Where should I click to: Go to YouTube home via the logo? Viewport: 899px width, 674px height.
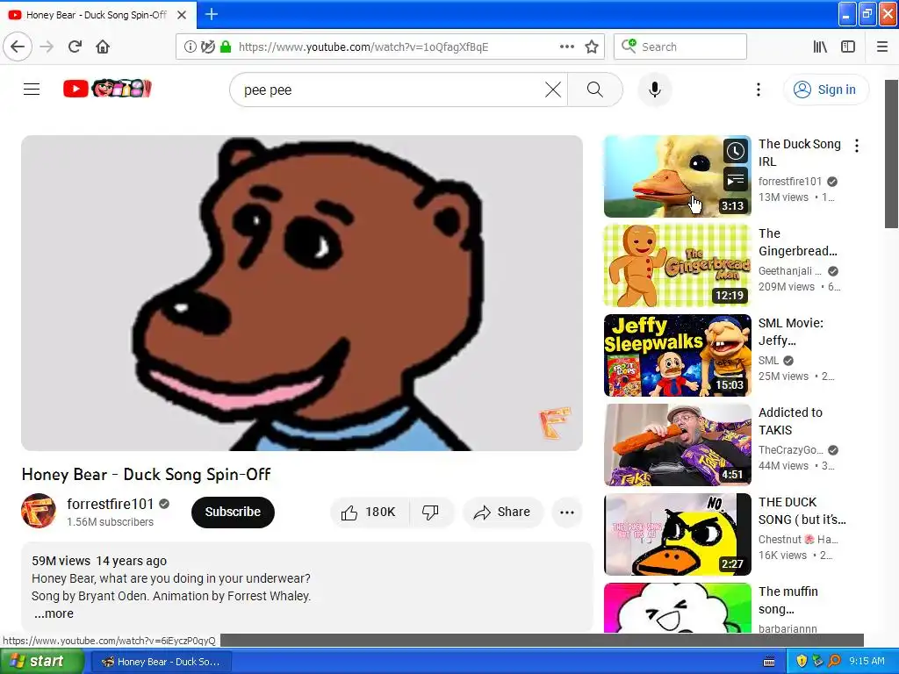pyautogui.click(x=107, y=89)
